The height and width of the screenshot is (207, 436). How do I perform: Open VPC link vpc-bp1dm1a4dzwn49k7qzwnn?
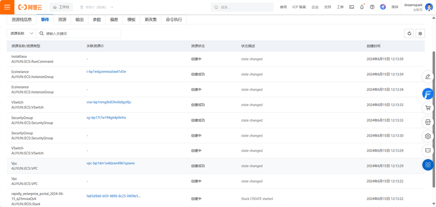tap(111, 164)
